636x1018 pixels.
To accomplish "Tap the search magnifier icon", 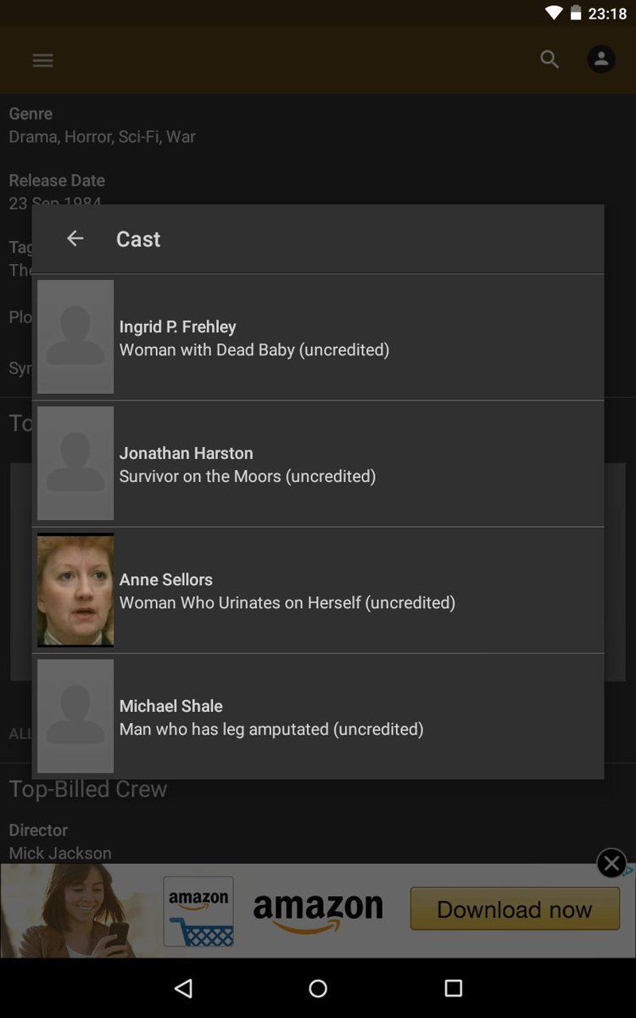I will coord(550,59).
